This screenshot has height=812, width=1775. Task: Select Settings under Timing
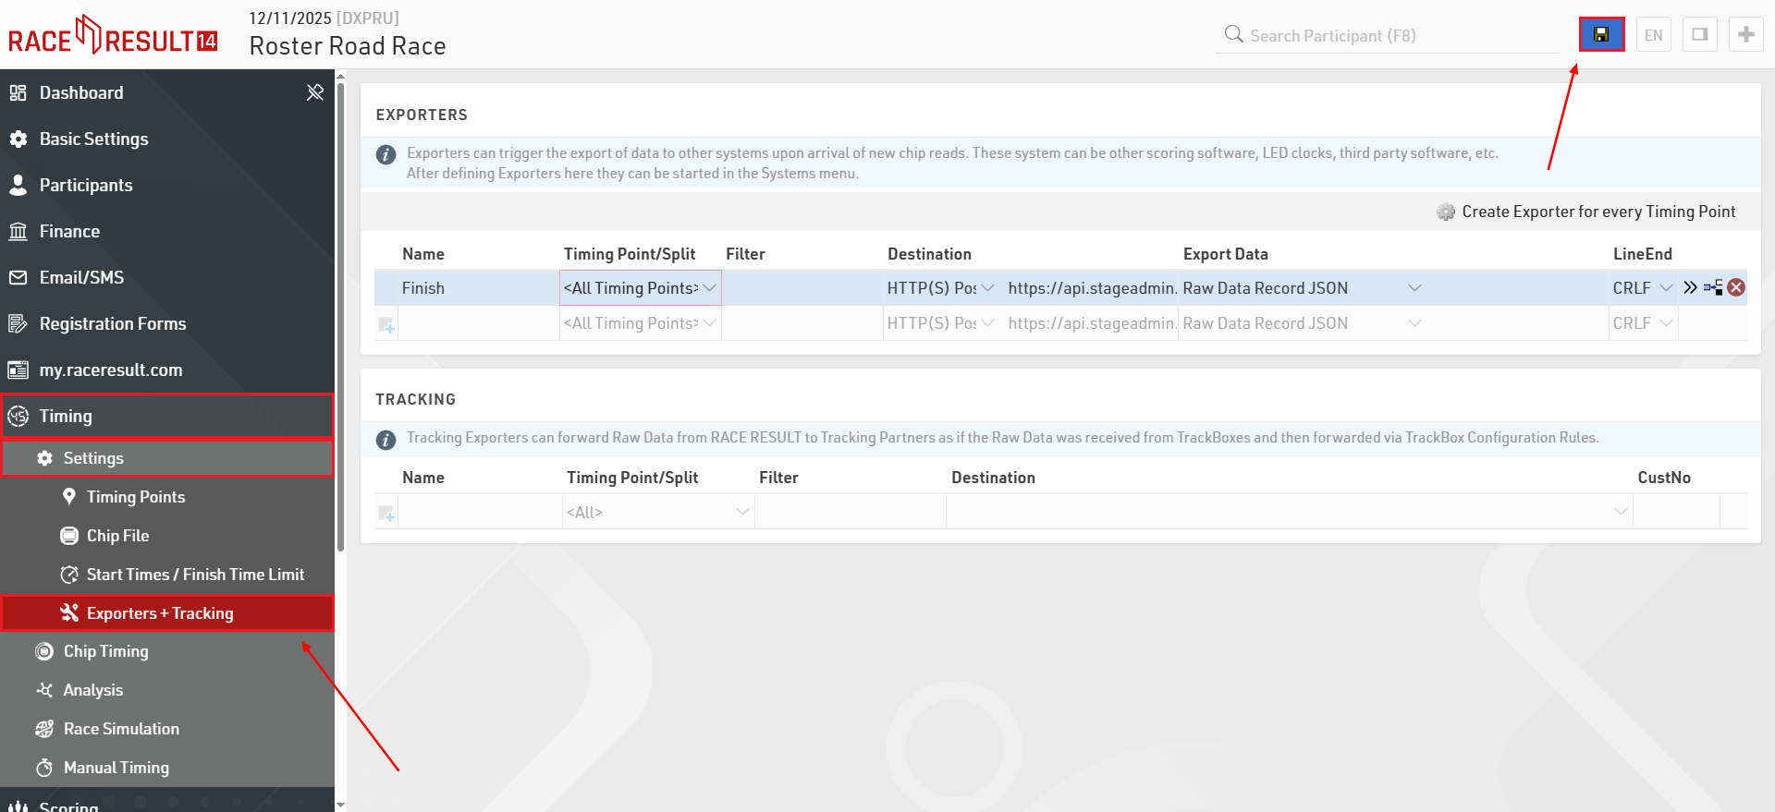166,458
